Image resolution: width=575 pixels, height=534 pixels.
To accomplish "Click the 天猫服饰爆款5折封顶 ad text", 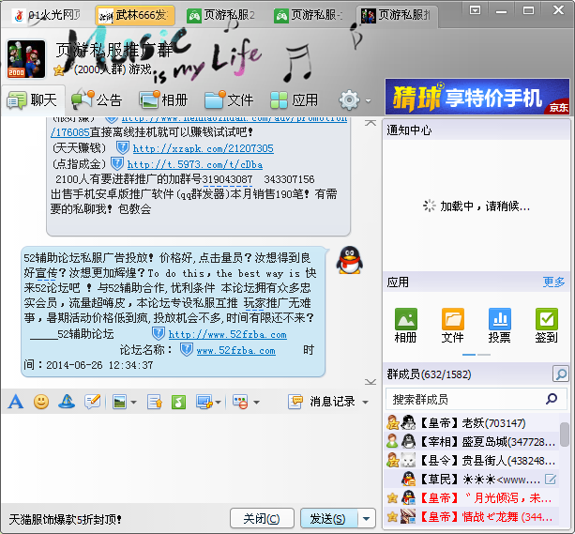I will [x=65, y=519].
